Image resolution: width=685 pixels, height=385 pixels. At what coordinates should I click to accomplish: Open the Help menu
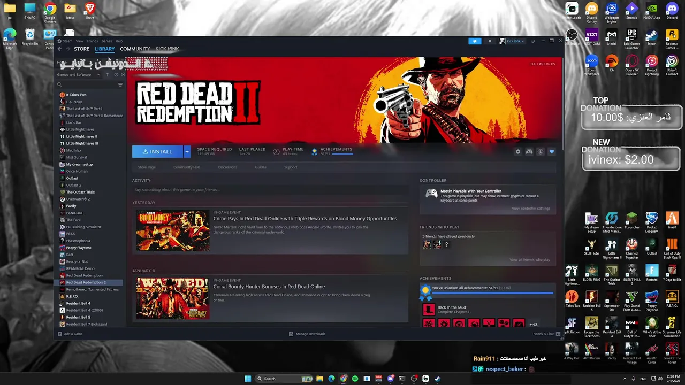119,41
